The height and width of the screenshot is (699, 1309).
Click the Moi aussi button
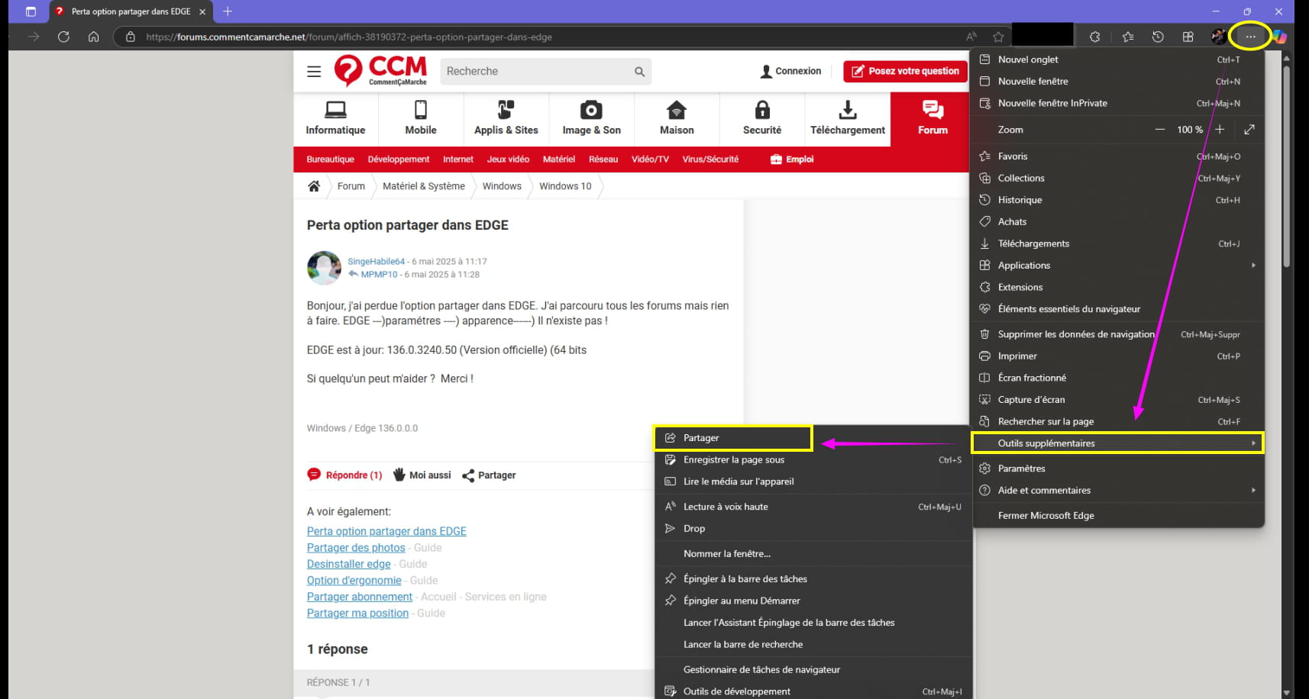(x=422, y=475)
